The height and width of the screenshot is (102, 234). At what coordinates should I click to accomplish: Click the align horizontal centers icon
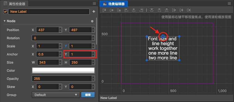(x=134, y=10)
